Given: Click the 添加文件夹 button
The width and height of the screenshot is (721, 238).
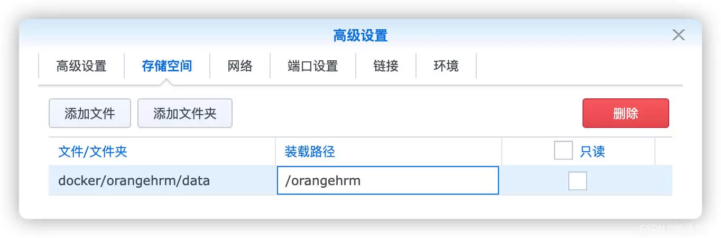Looking at the screenshot, I should [185, 113].
